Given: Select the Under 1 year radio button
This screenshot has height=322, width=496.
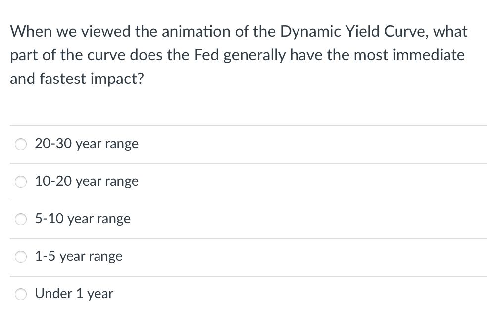Looking at the screenshot, I should tap(20, 294).
